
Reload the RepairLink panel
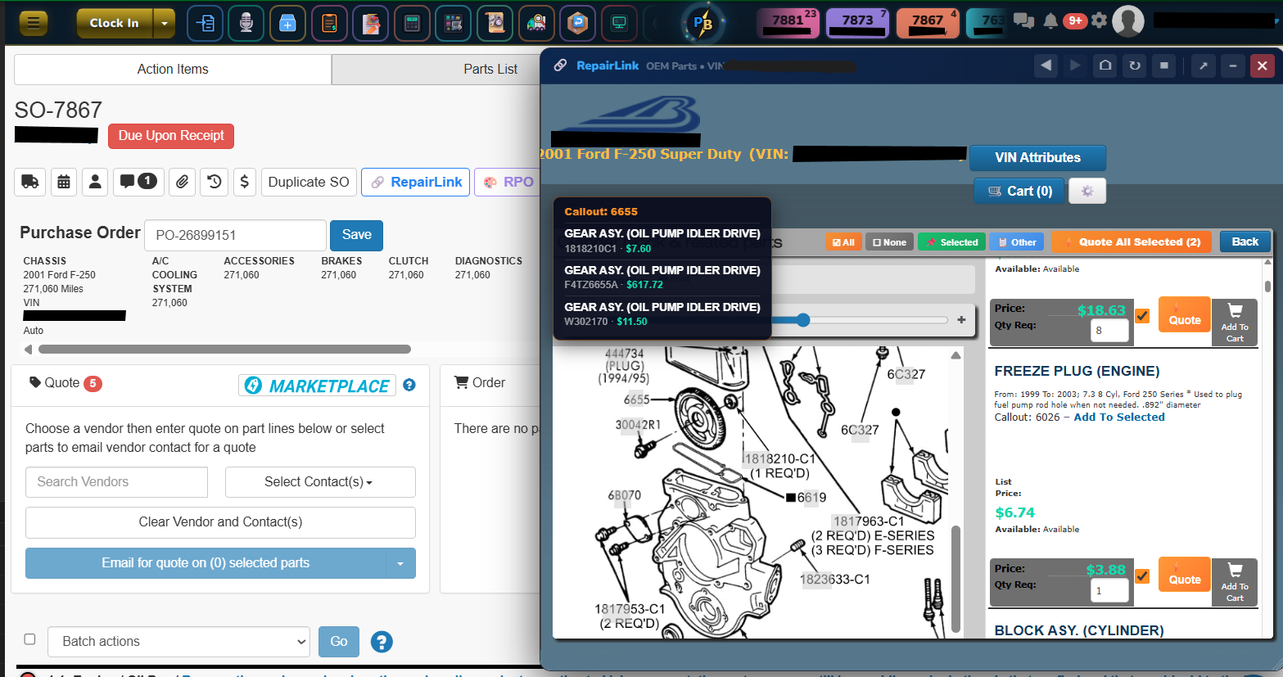1135,65
